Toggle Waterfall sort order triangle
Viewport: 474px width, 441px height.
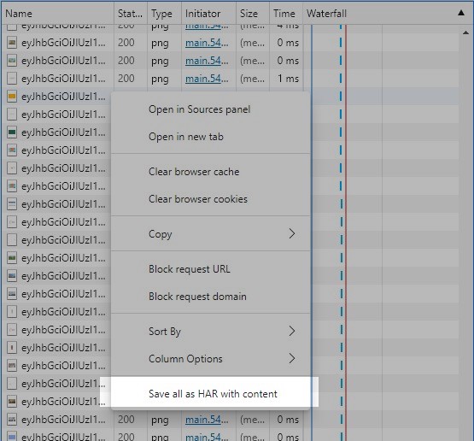[461, 13]
